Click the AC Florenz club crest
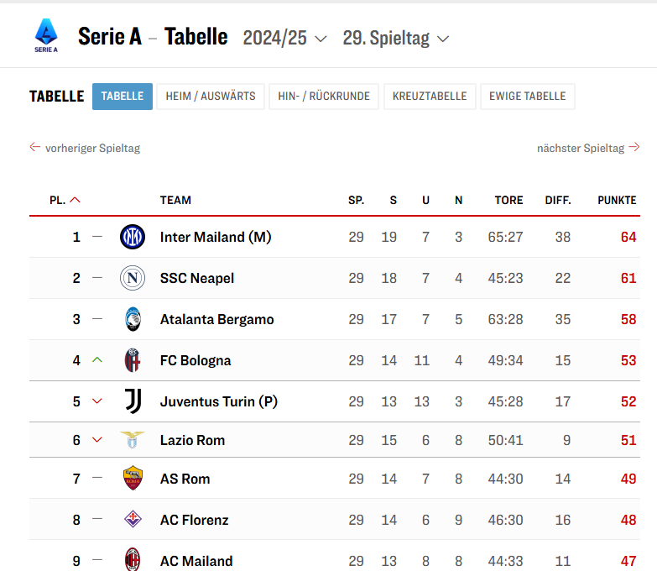Screen dimensions: 657x571 click(x=133, y=520)
